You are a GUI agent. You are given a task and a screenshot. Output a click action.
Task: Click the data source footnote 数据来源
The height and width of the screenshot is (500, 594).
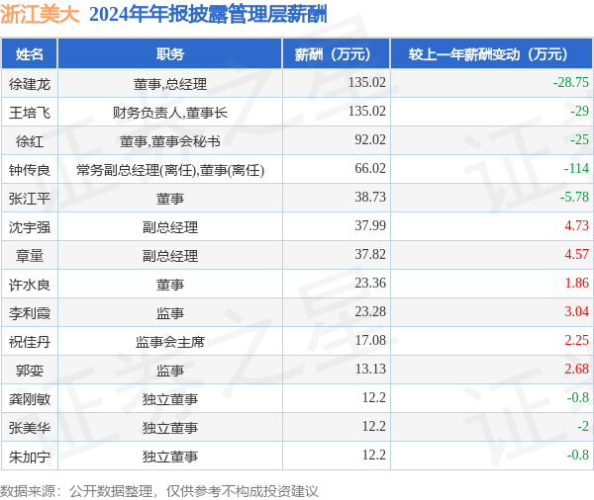(159, 491)
